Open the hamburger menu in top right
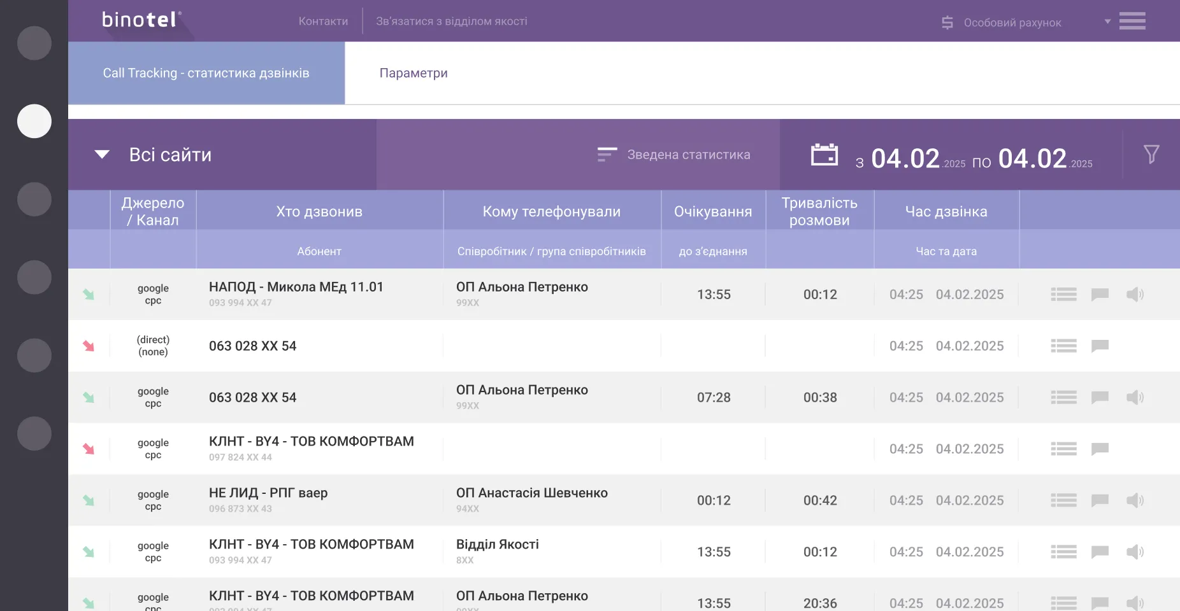The image size is (1180, 611). (1132, 21)
